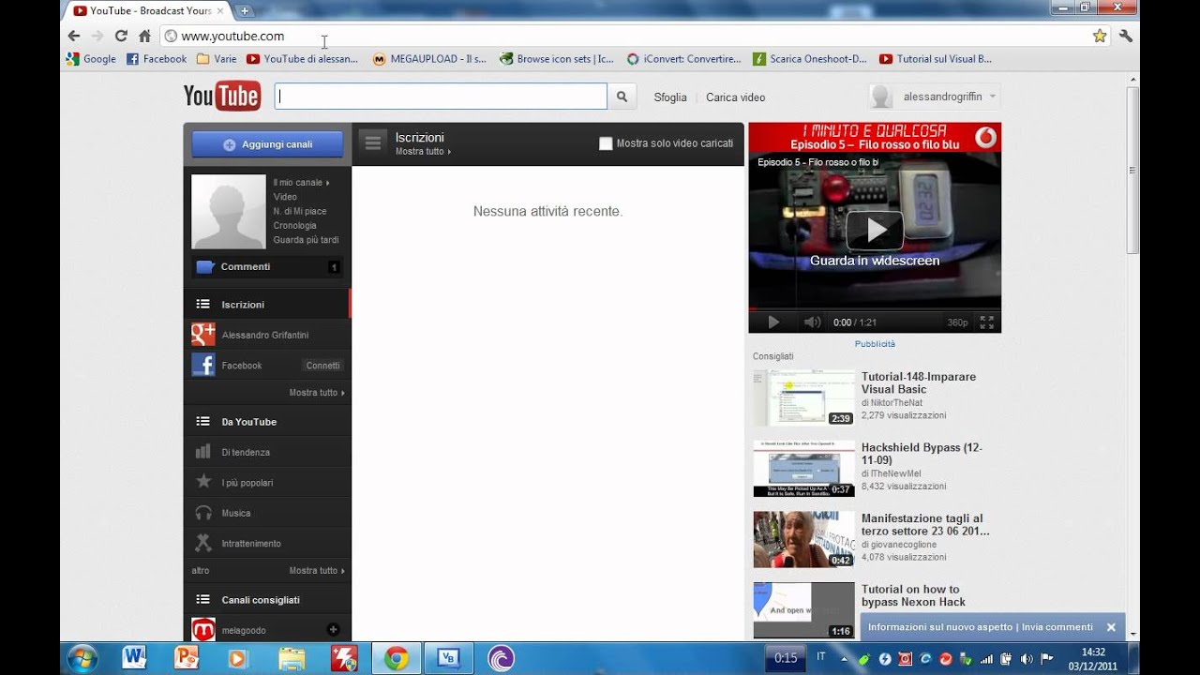Select I più popolari star icon

[203, 482]
